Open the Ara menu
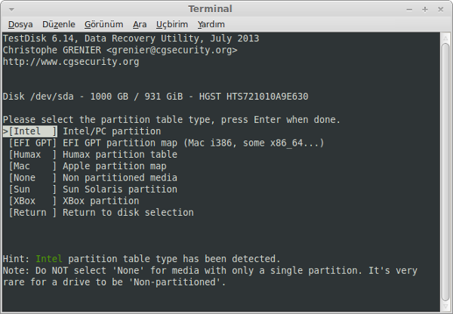 [140, 24]
